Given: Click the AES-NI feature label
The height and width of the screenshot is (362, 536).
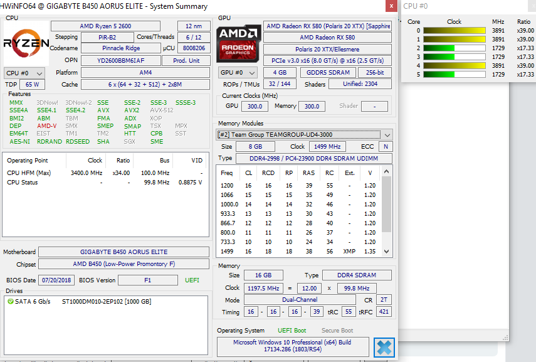Looking at the screenshot, I should [19, 142].
